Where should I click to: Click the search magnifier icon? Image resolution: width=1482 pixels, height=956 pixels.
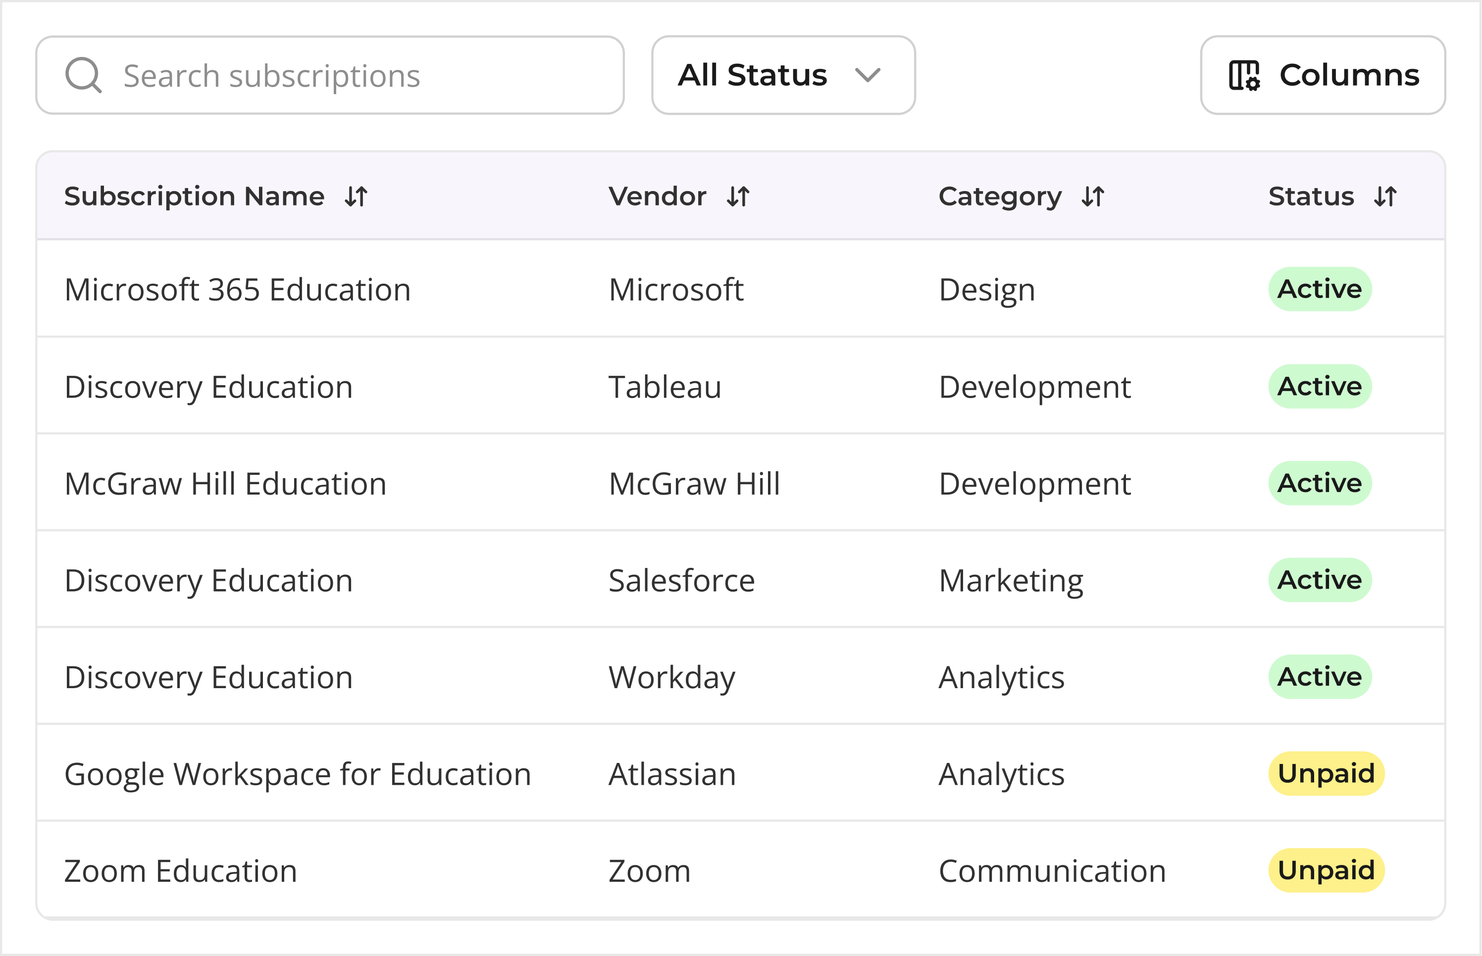tap(83, 75)
